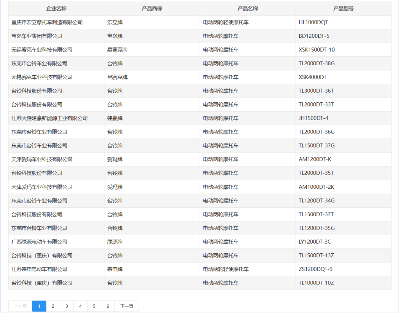Select current page 1 button
Screen dimensions: 401x313
point(39,306)
